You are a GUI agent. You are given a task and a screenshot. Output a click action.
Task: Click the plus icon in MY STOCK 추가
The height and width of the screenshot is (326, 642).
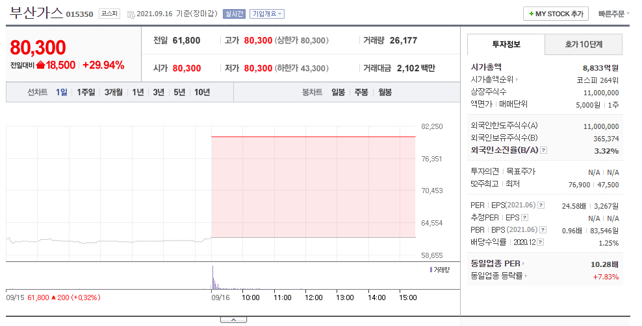(531, 14)
